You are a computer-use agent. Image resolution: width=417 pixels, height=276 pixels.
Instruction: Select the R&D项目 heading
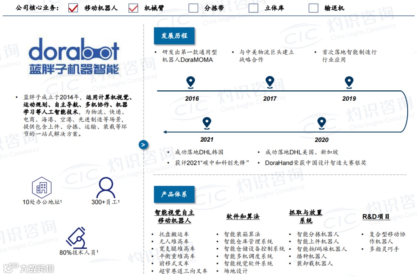pyautogui.click(x=376, y=217)
